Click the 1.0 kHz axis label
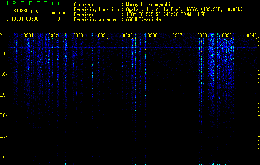The height and width of the screenshot is (165, 260). pyautogui.click(x=3, y=74)
